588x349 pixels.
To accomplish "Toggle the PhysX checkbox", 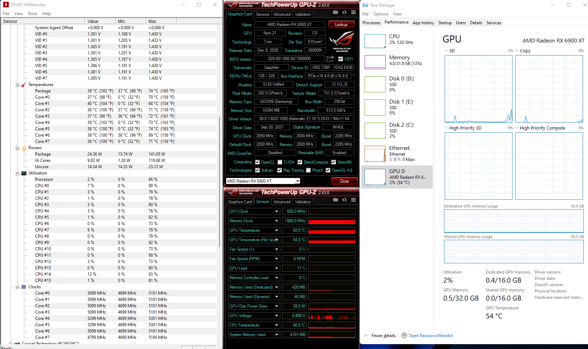I will (308, 170).
